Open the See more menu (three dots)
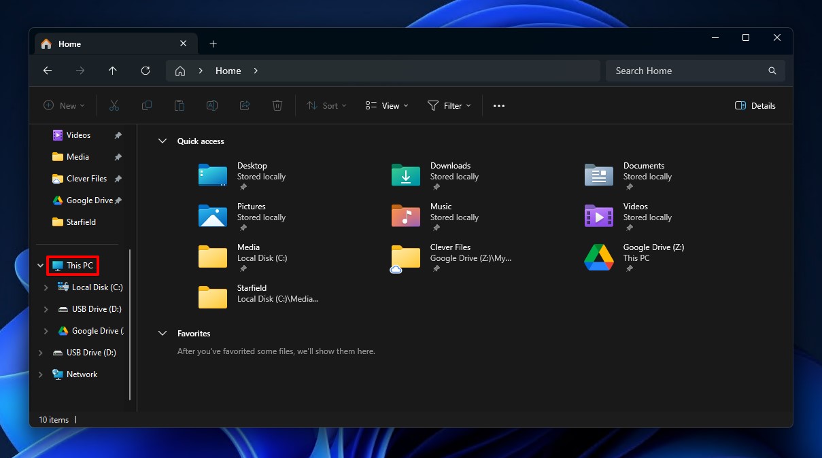Screen dimensions: 822x458 (498, 105)
